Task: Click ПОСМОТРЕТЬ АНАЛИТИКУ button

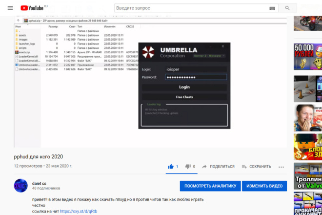Action: 210,186
